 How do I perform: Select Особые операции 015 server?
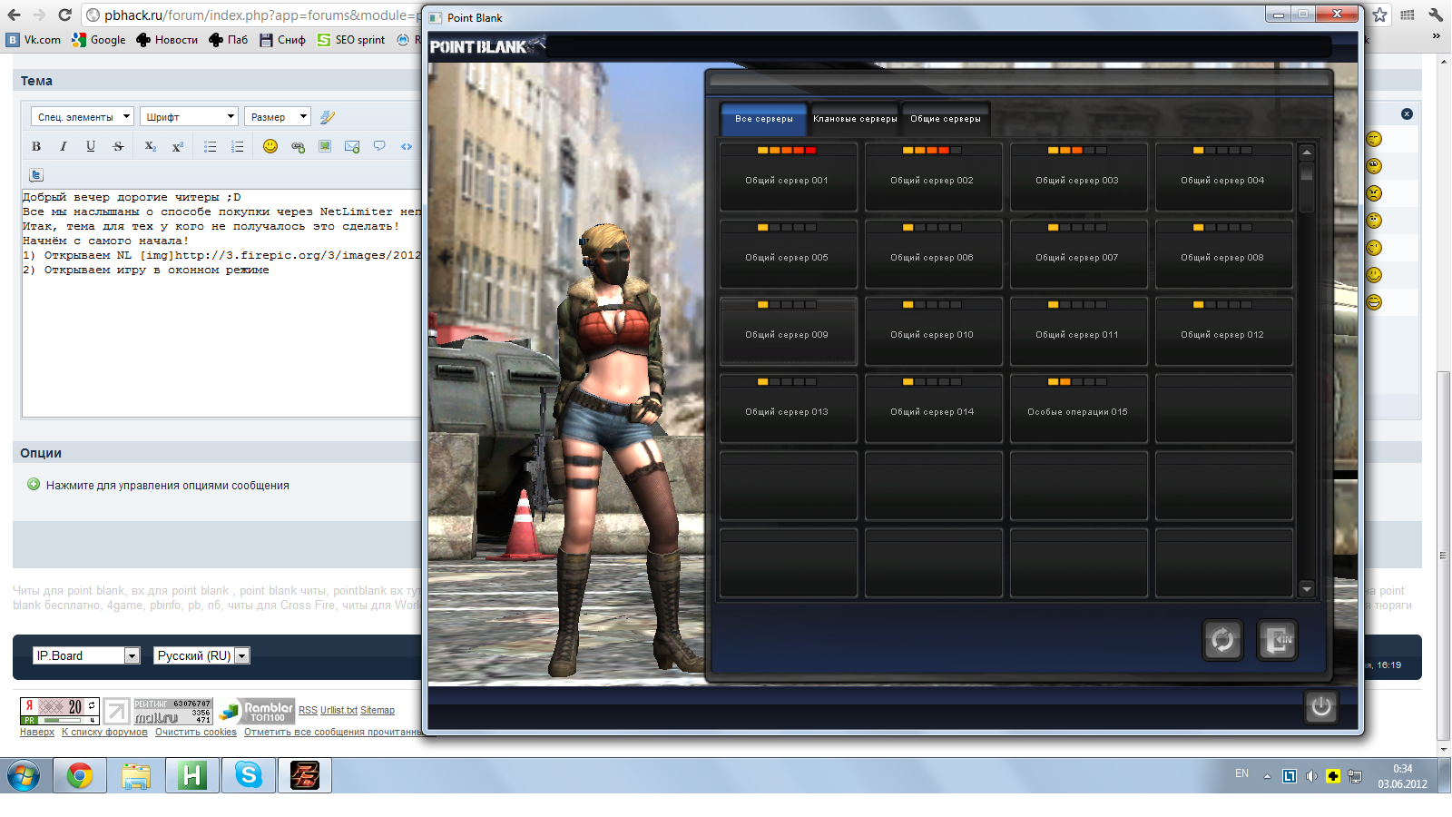1078,408
